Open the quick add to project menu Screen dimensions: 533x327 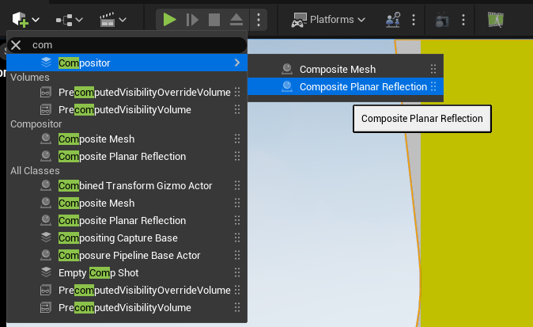(x=25, y=19)
